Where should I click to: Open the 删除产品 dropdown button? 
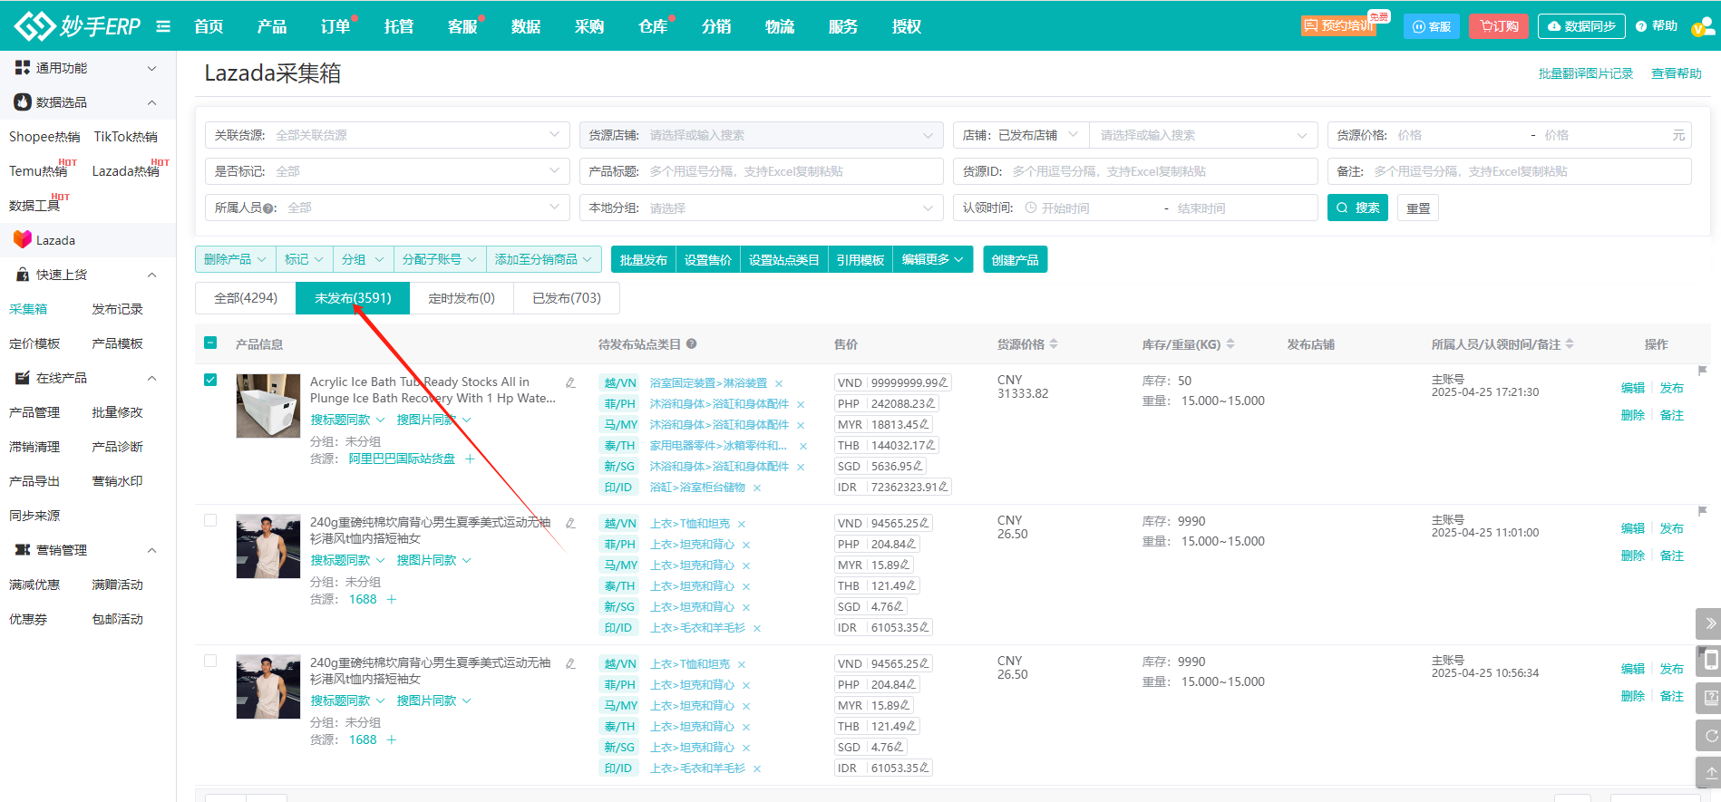pos(236,259)
